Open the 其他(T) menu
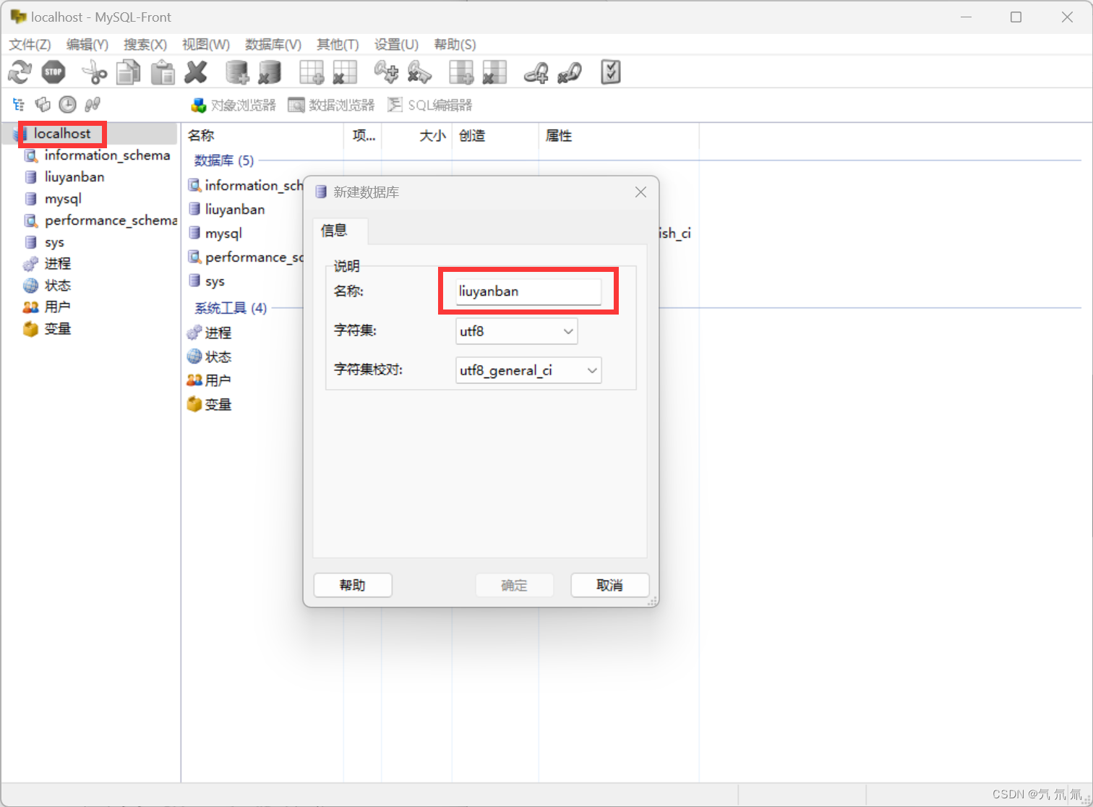1093x807 pixels. [338, 45]
